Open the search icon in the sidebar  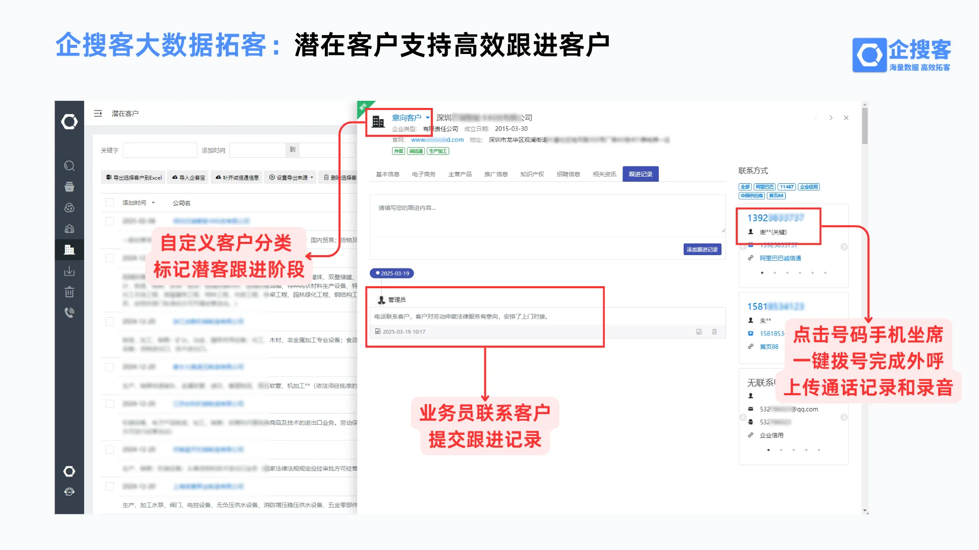[69, 166]
